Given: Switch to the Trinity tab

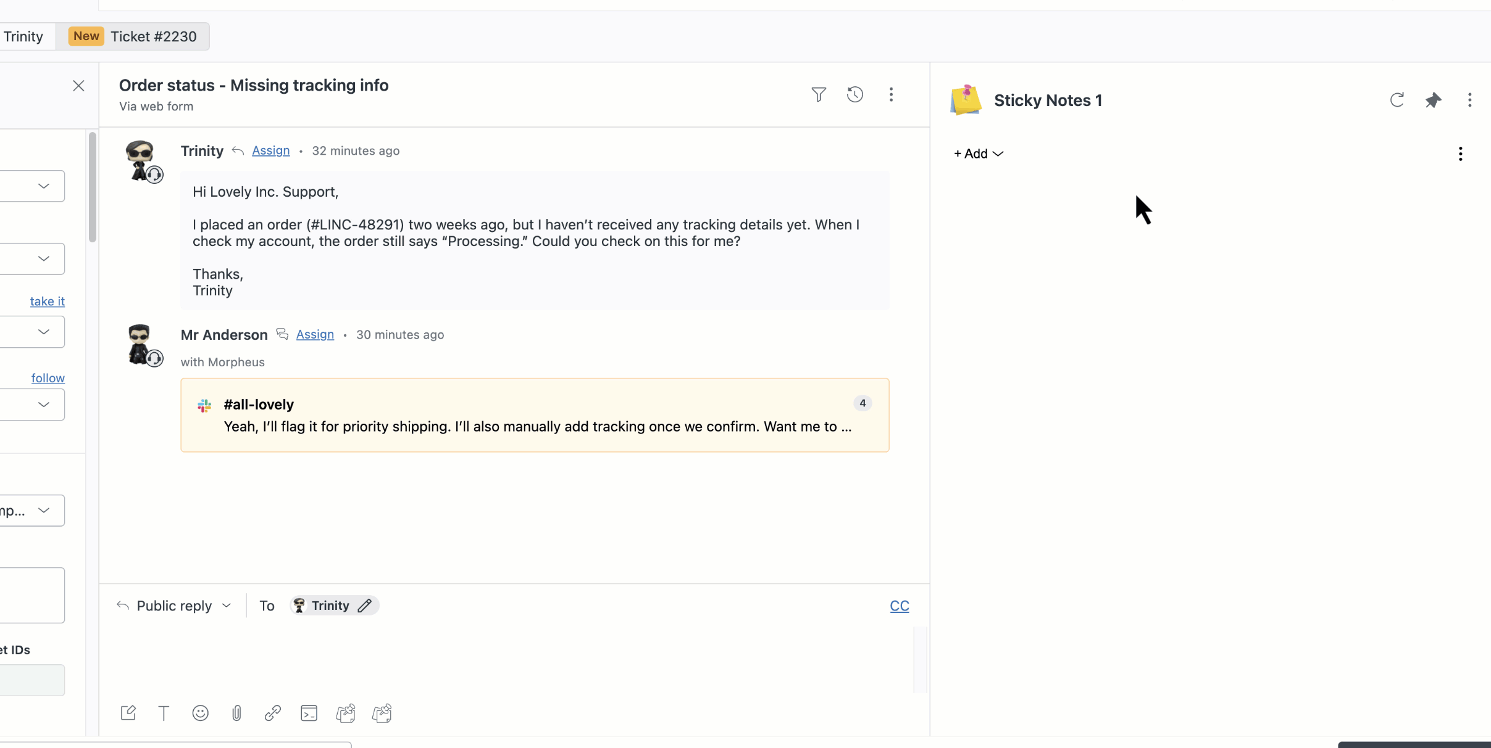Looking at the screenshot, I should [23, 36].
